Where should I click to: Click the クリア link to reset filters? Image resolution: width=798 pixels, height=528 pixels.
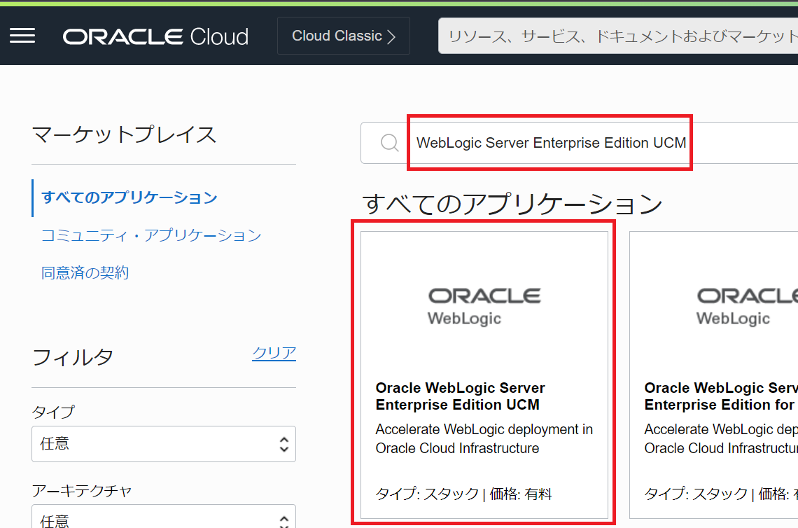tap(274, 353)
